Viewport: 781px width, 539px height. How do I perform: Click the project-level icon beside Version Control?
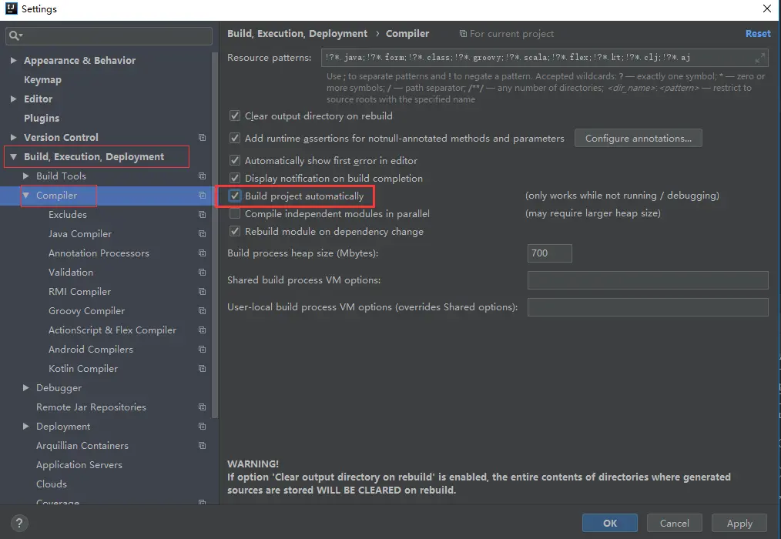pos(203,138)
